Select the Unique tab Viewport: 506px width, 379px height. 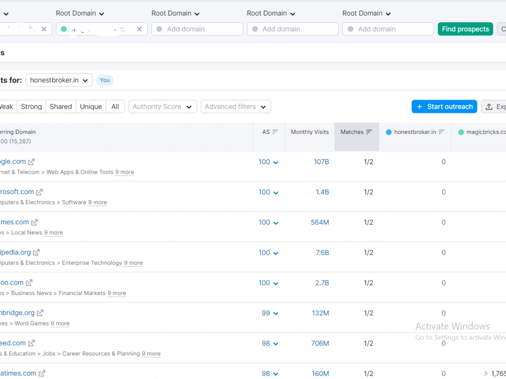pos(91,107)
